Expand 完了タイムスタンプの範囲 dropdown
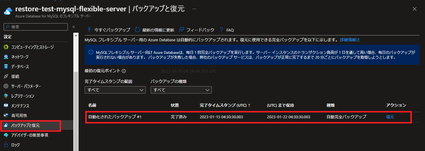The image size is (425, 151). (115, 90)
